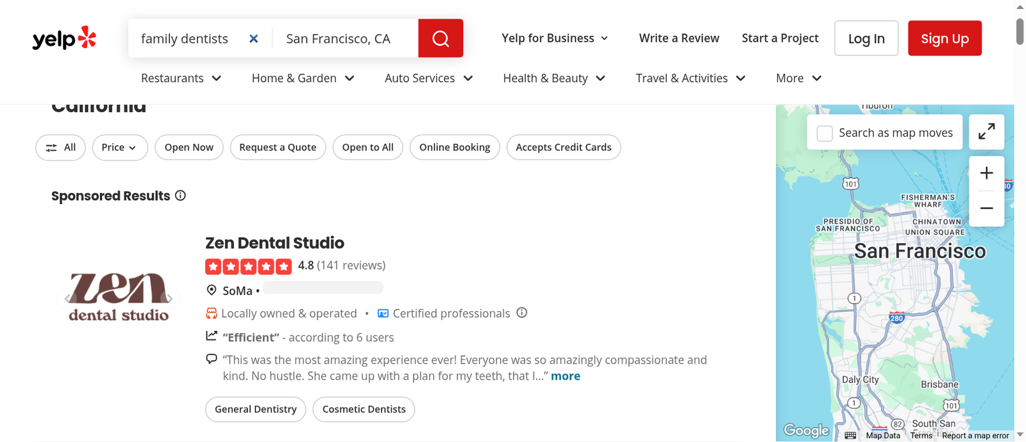Open map Terms link
Screen dimensions: 1026x442
coord(921,436)
